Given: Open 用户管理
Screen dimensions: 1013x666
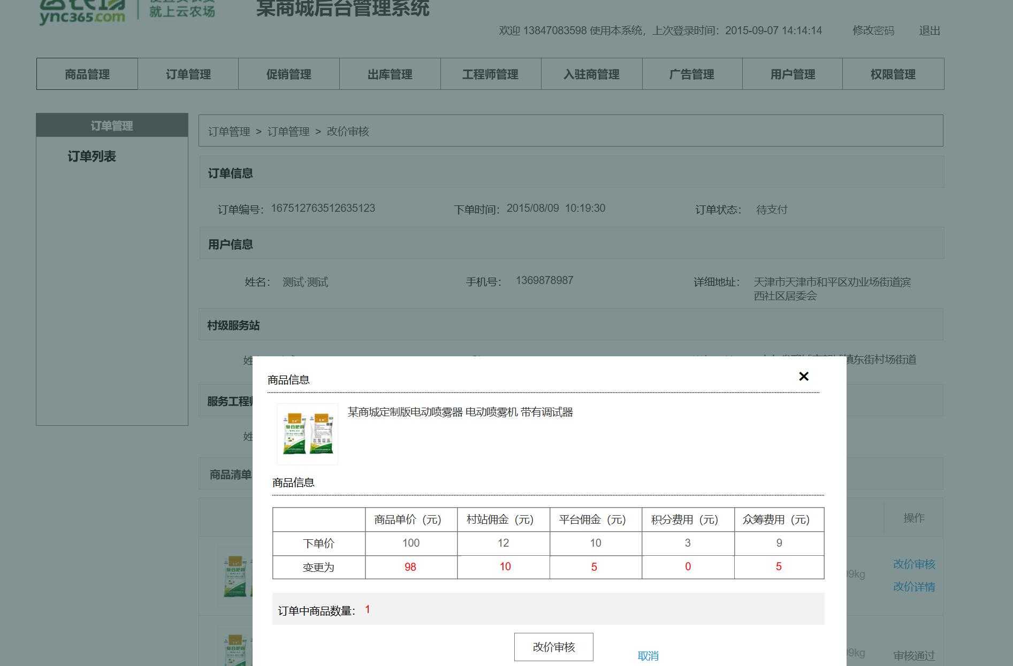Looking at the screenshot, I should 793,74.
